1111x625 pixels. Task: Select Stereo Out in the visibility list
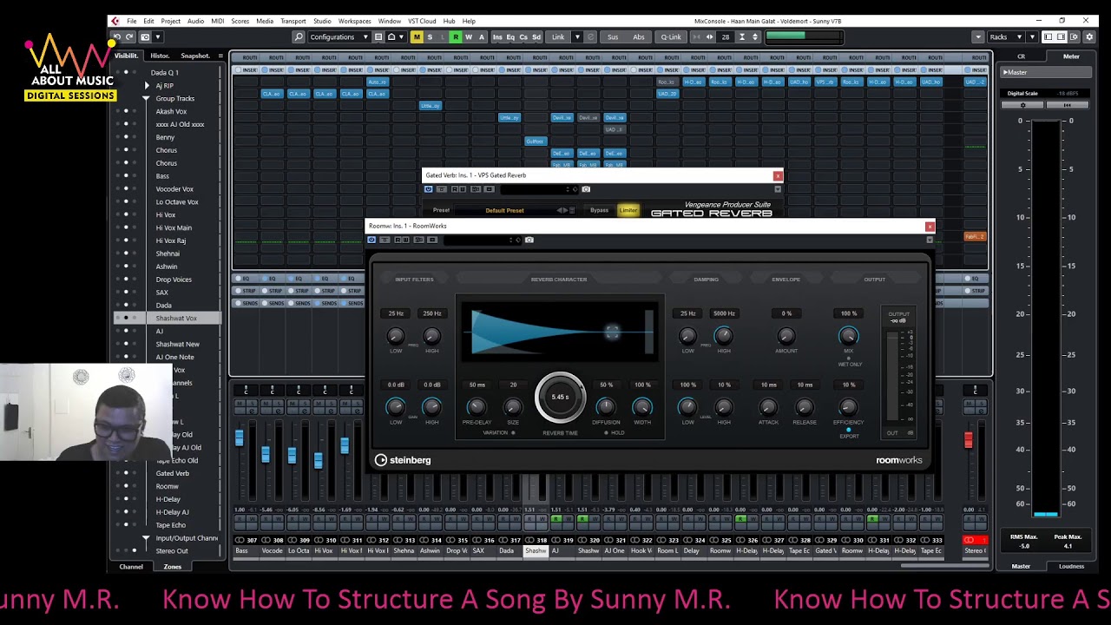(172, 551)
